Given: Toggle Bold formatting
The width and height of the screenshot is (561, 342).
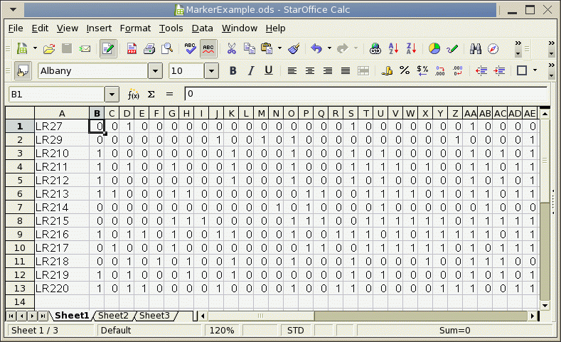Looking at the screenshot, I should [x=232, y=70].
